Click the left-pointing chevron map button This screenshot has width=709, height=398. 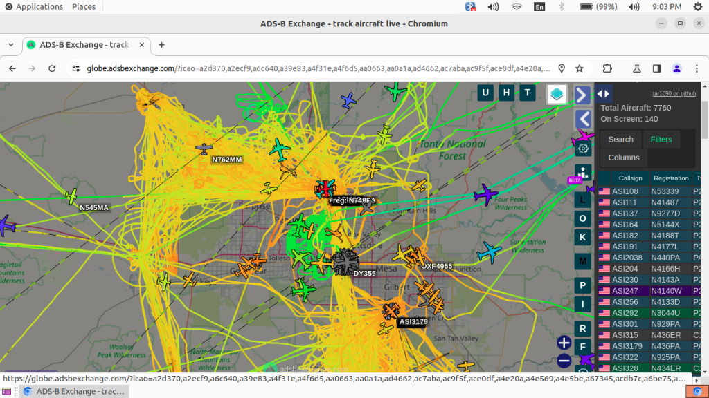click(x=582, y=119)
